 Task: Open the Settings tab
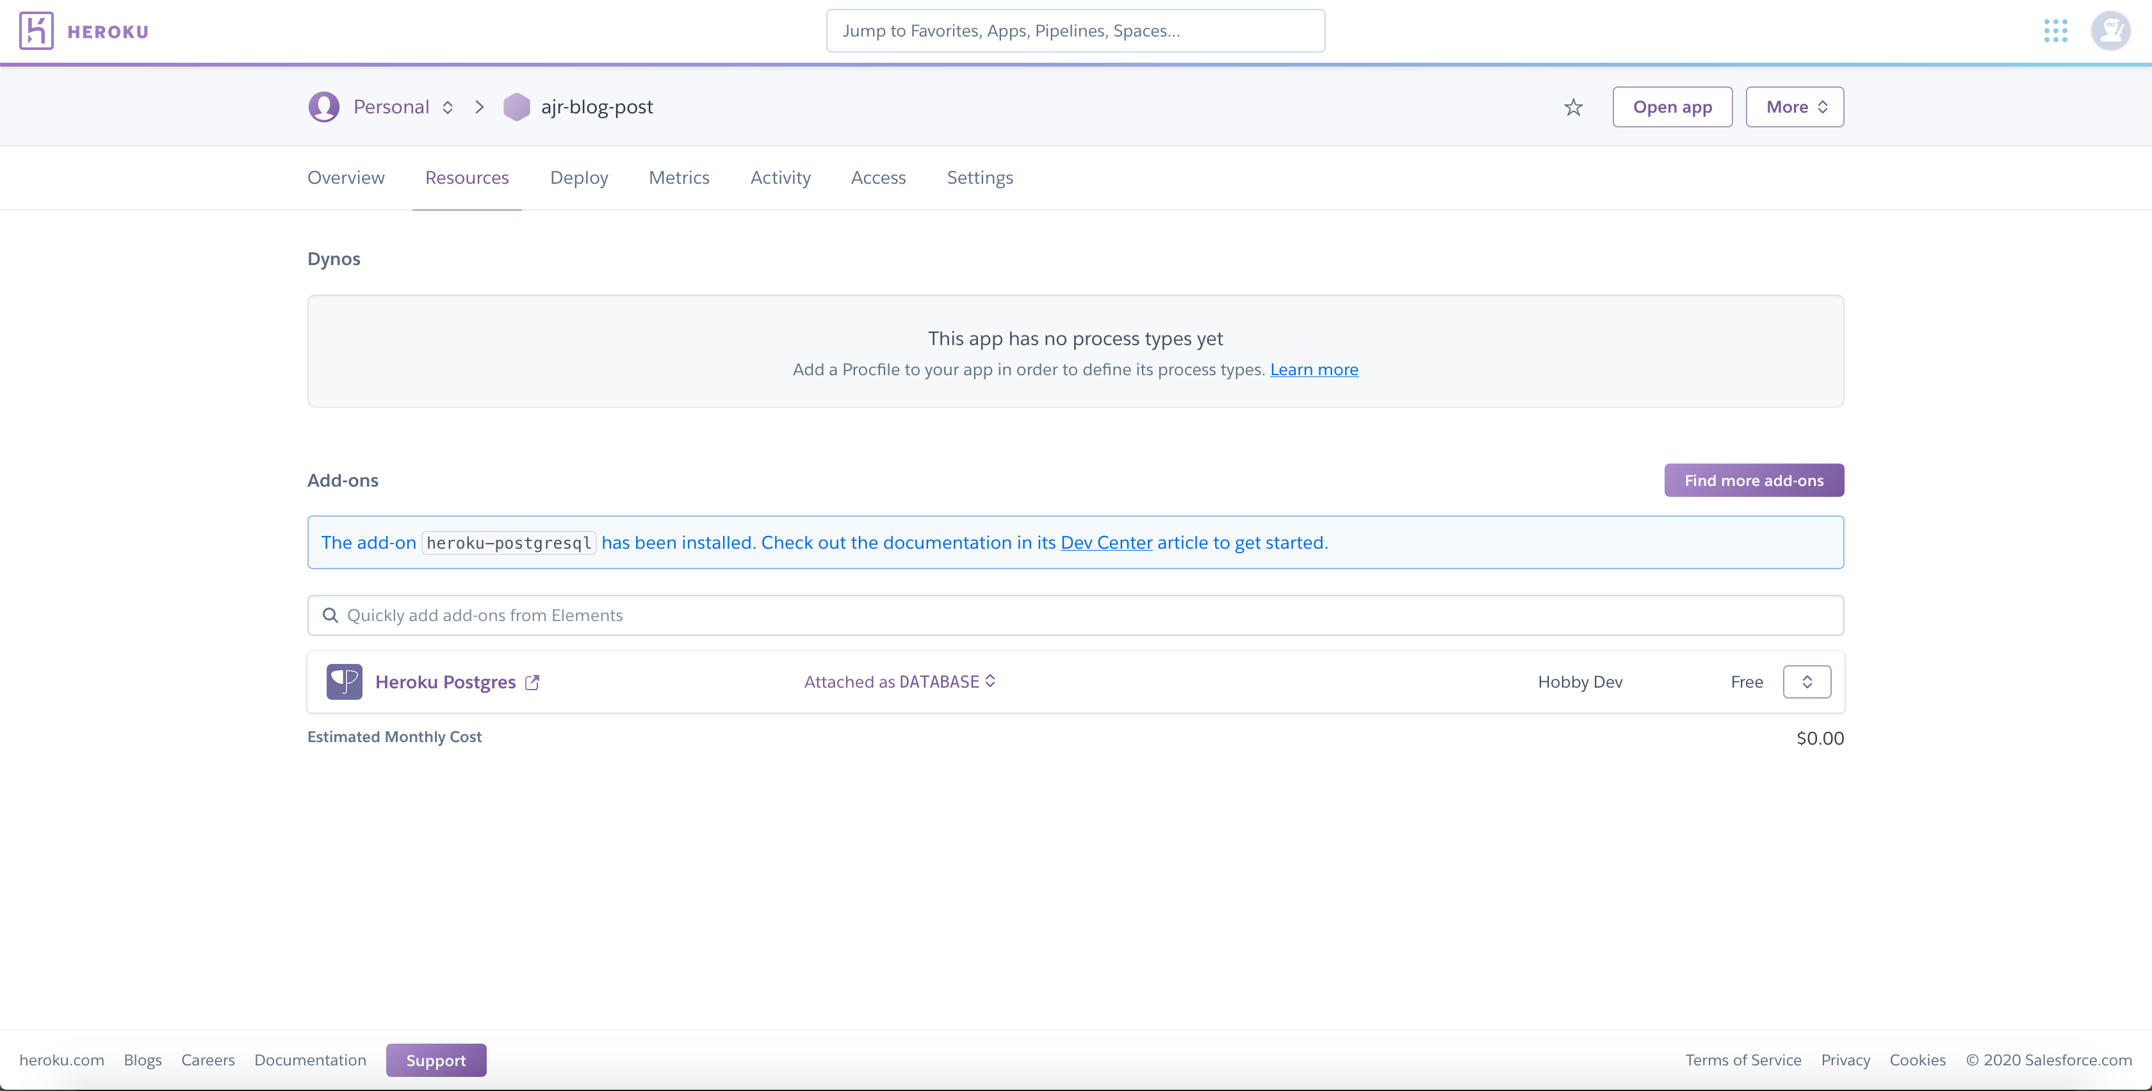click(x=979, y=177)
